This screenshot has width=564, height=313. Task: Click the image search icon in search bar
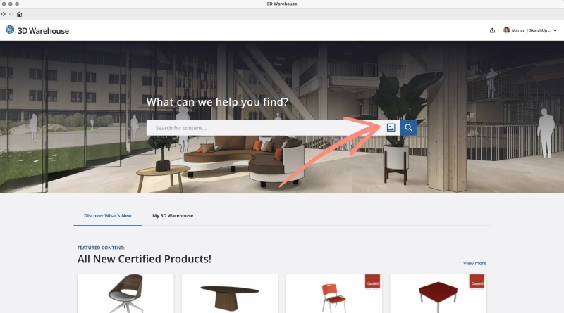391,128
